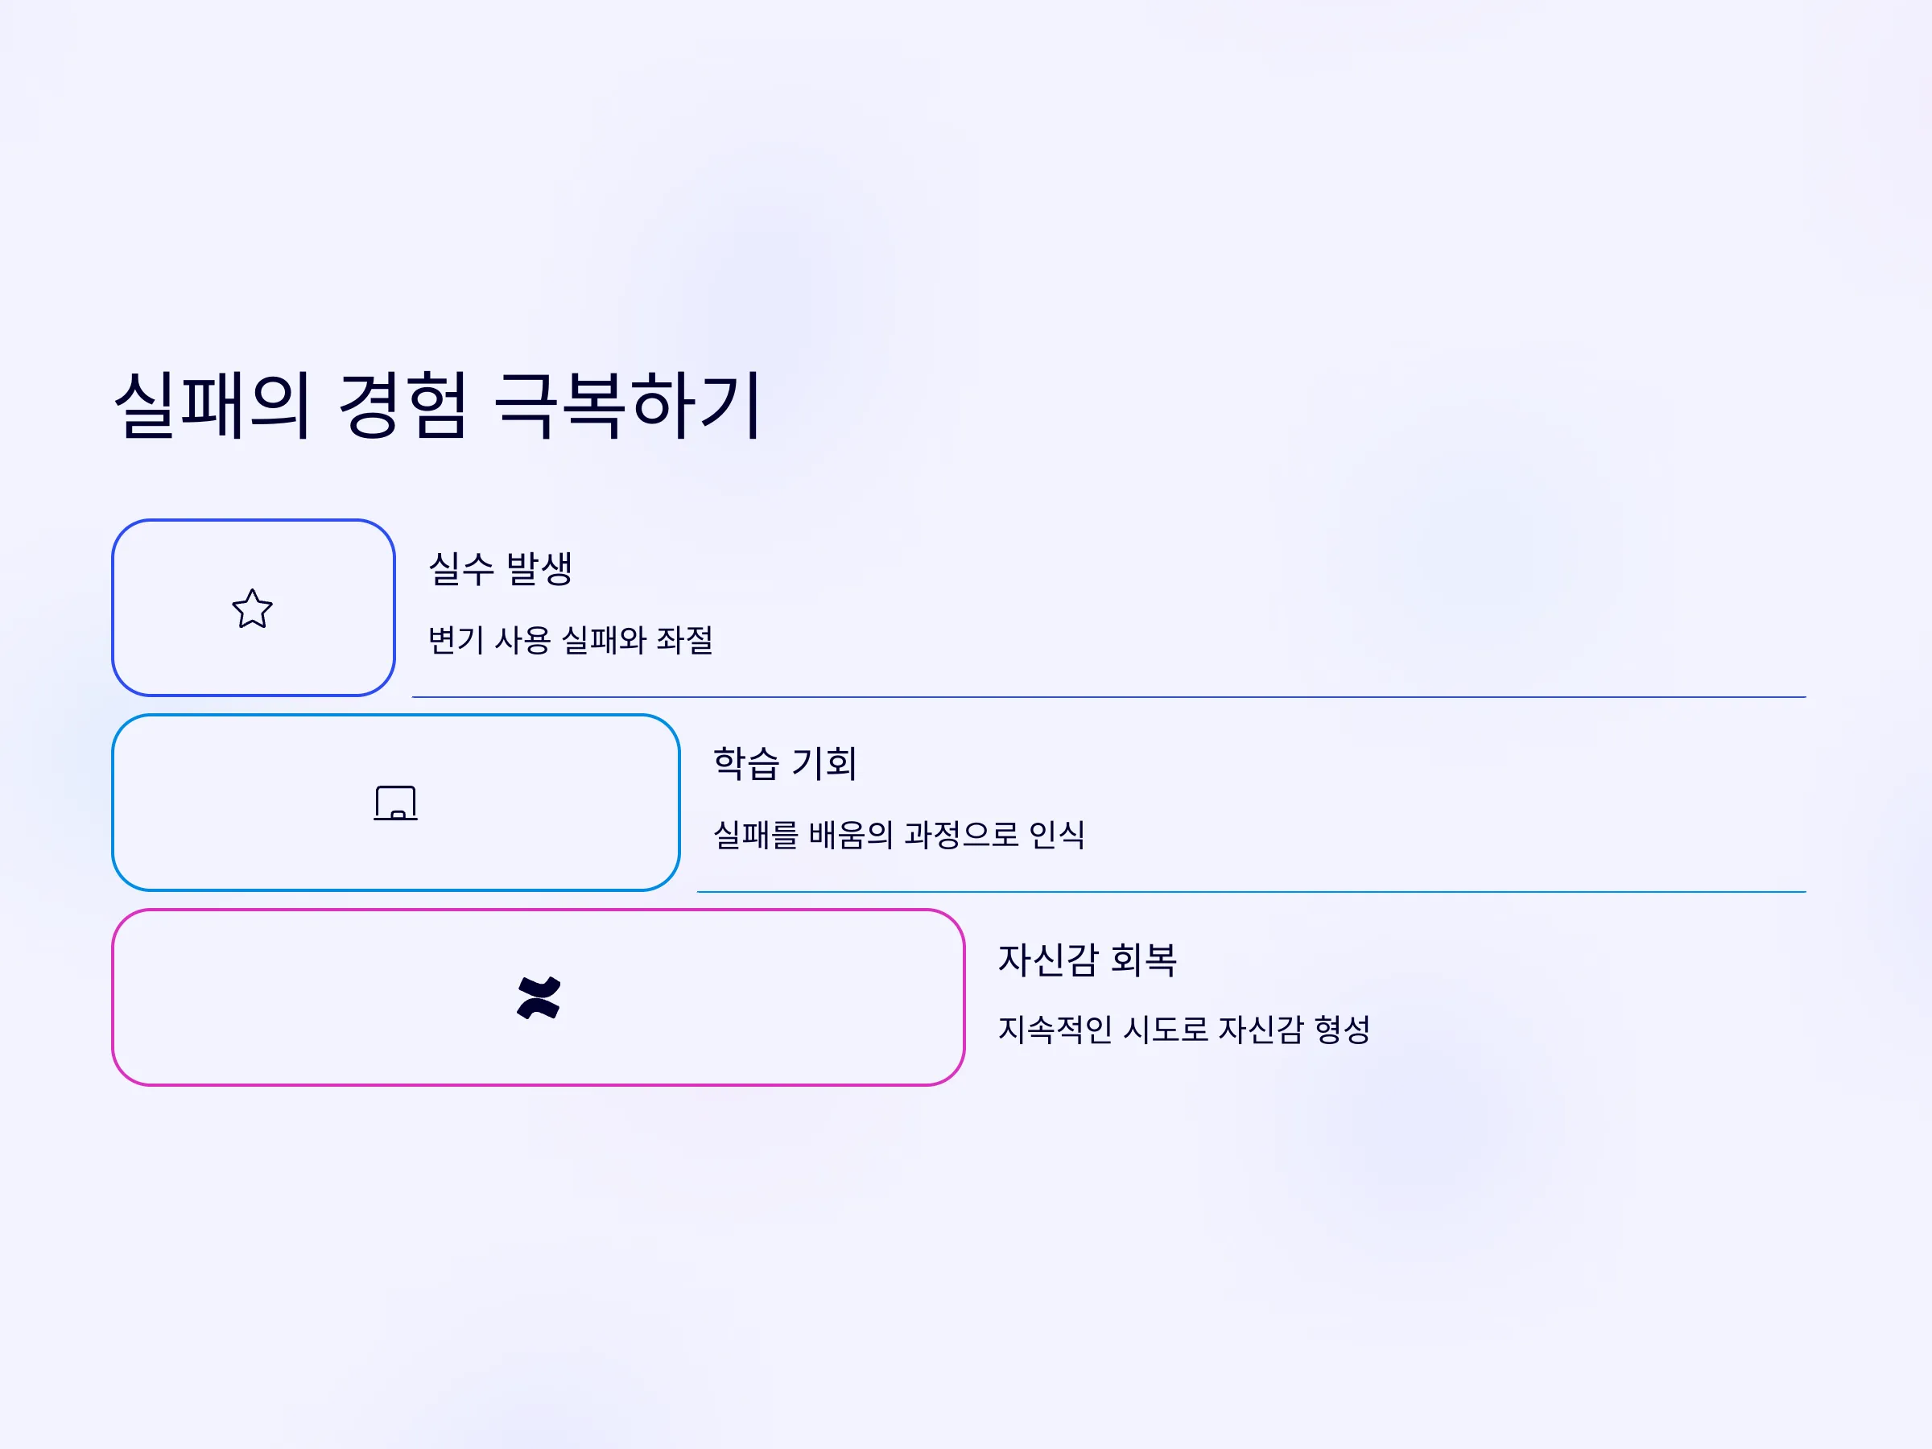The image size is (1932, 1449).
Task: Select the blue-bordered rounded box
Action: point(254,608)
